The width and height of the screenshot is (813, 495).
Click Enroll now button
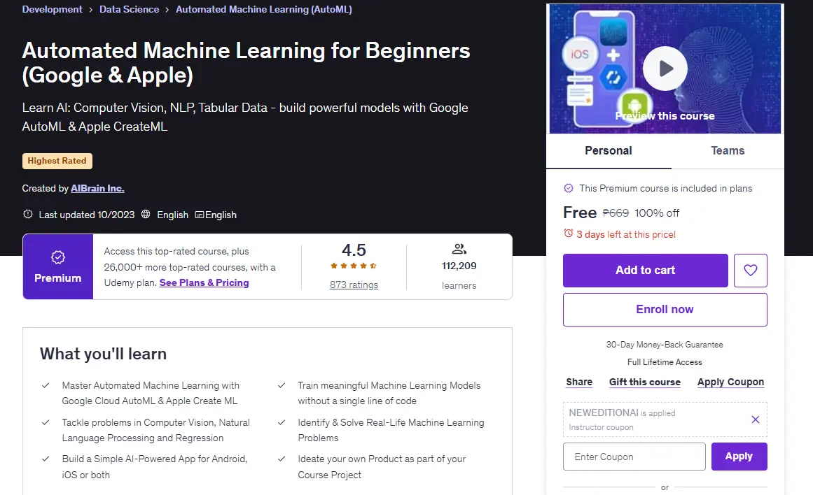(x=665, y=310)
